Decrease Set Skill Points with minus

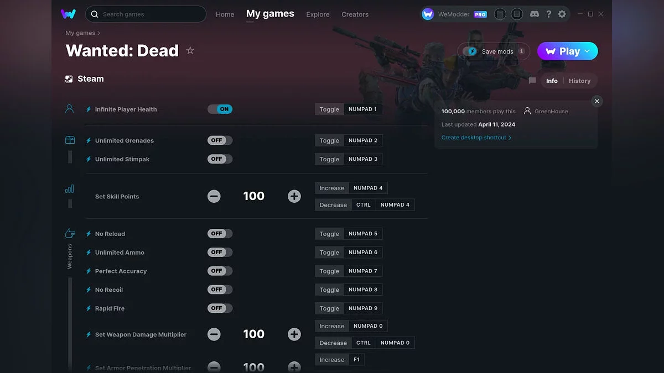(x=214, y=196)
